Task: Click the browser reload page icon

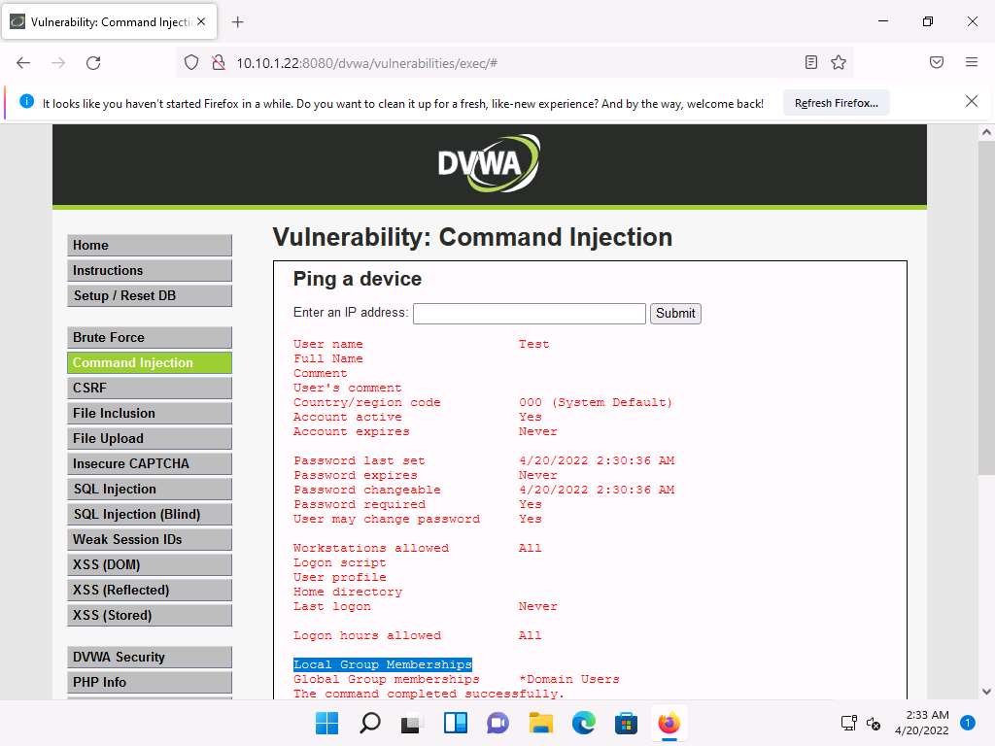Action: [x=93, y=62]
